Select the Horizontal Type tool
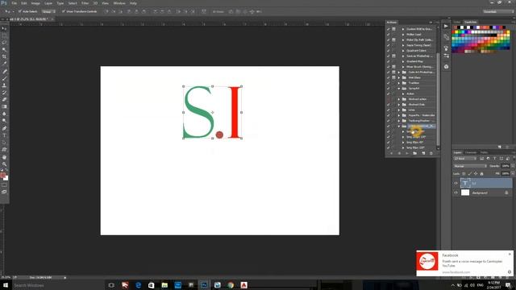Screen dimensions: 516x290 tap(4, 135)
